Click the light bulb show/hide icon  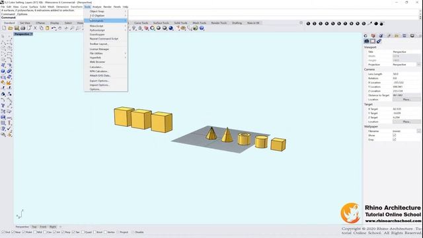(134, 28)
